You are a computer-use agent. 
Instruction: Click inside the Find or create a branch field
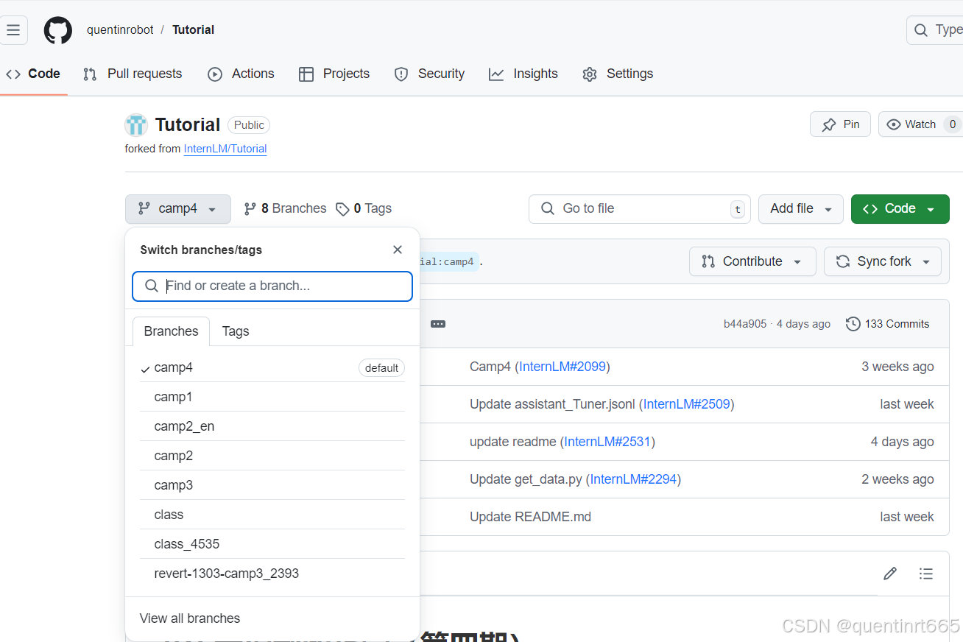(272, 286)
